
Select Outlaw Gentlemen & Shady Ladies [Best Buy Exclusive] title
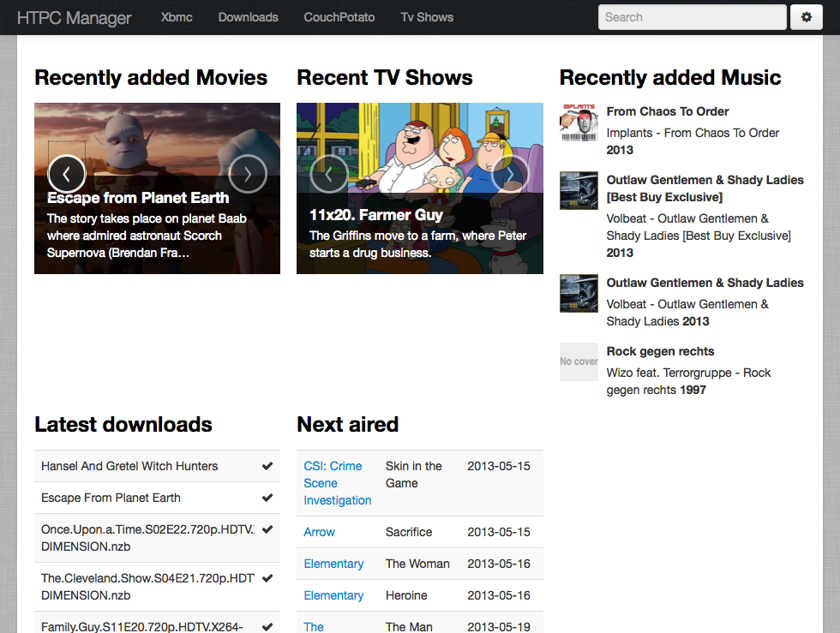point(705,188)
